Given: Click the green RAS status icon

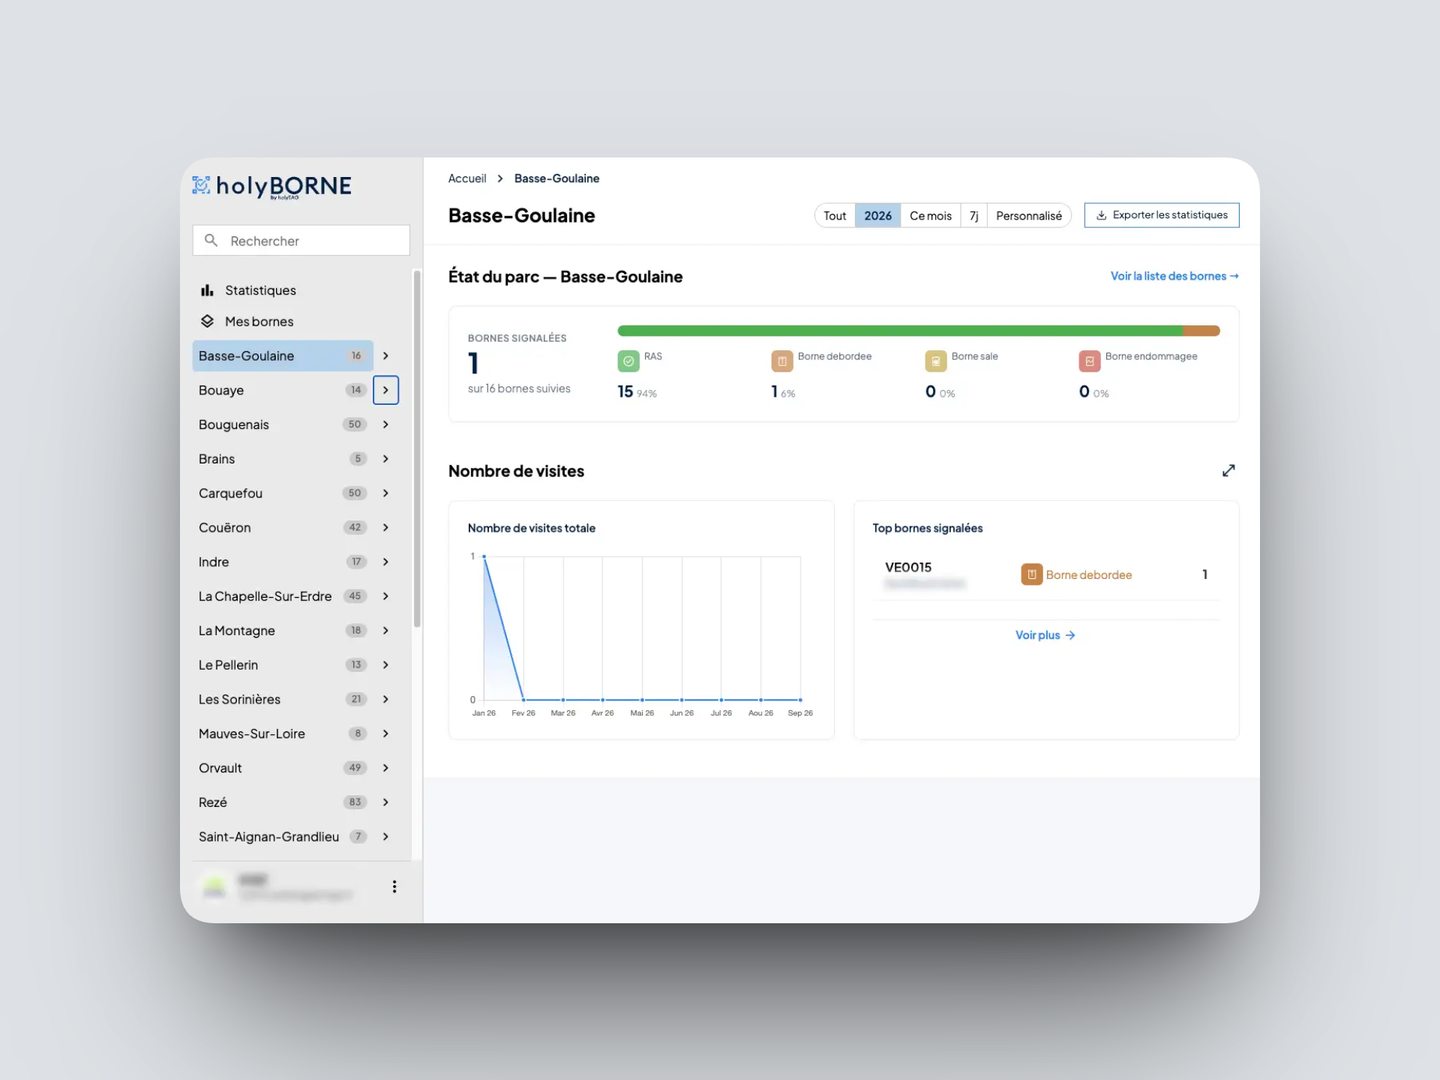Looking at the screenshot, I should tap(628, 361).
